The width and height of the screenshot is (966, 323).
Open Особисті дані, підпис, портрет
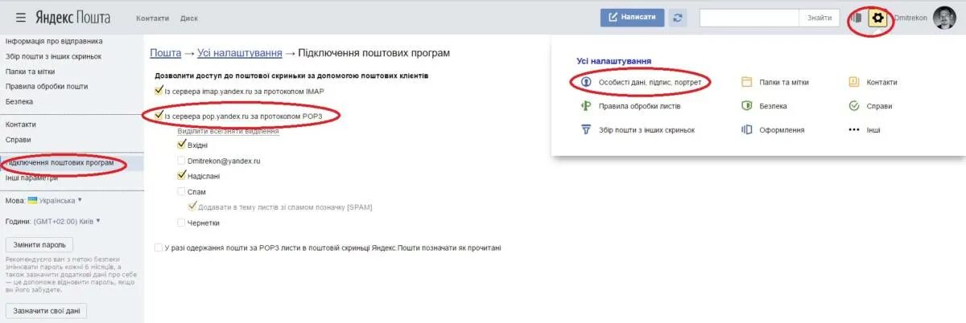pyautogui.click(x=650, y=82)
